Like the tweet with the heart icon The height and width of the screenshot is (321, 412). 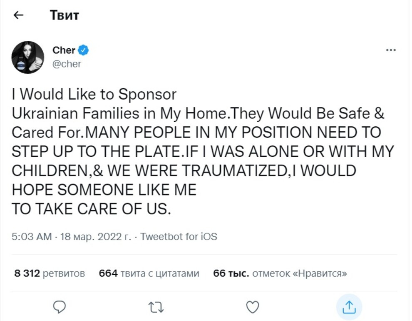[x=253, y=307]
